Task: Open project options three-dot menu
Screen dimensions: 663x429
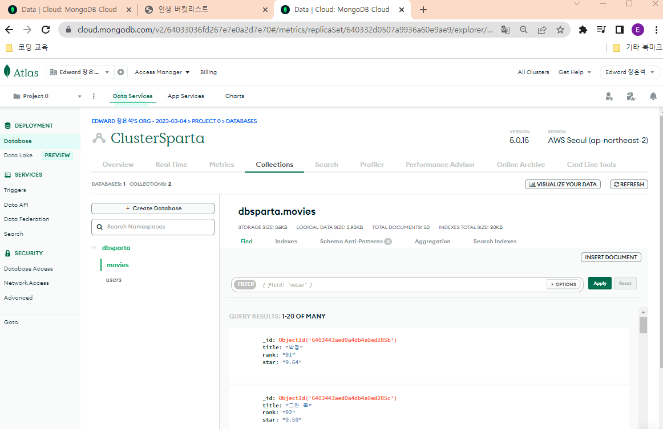Action: coord(94,96)
